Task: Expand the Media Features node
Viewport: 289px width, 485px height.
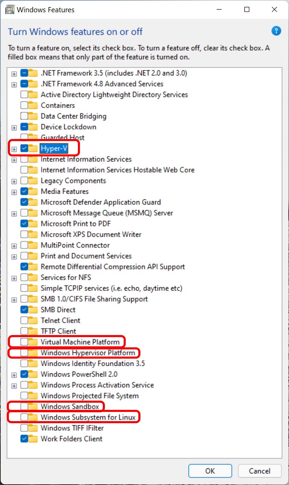Action: click(14, 192)
